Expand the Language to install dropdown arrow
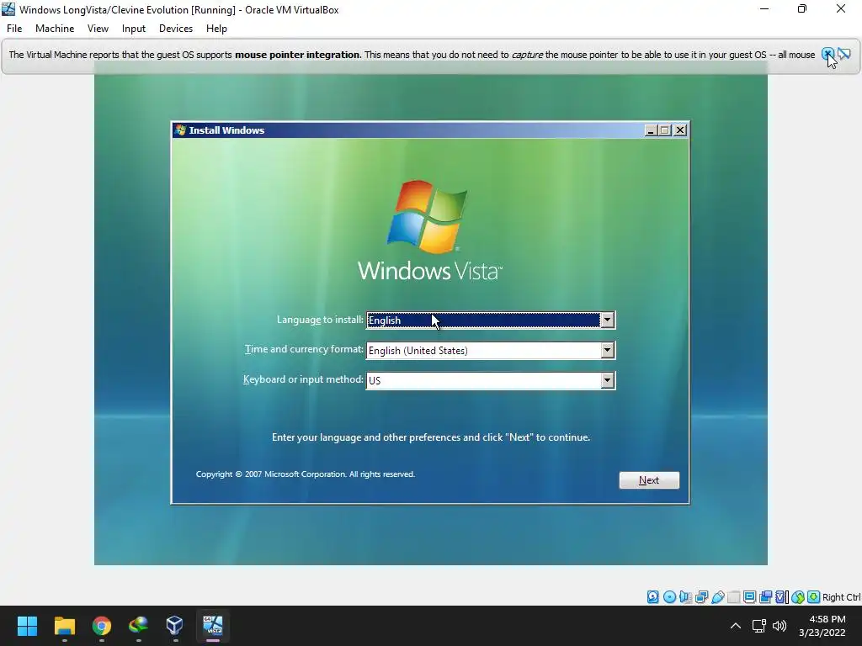The width and height of the screenshot is (862, 646). click(607, 320)
